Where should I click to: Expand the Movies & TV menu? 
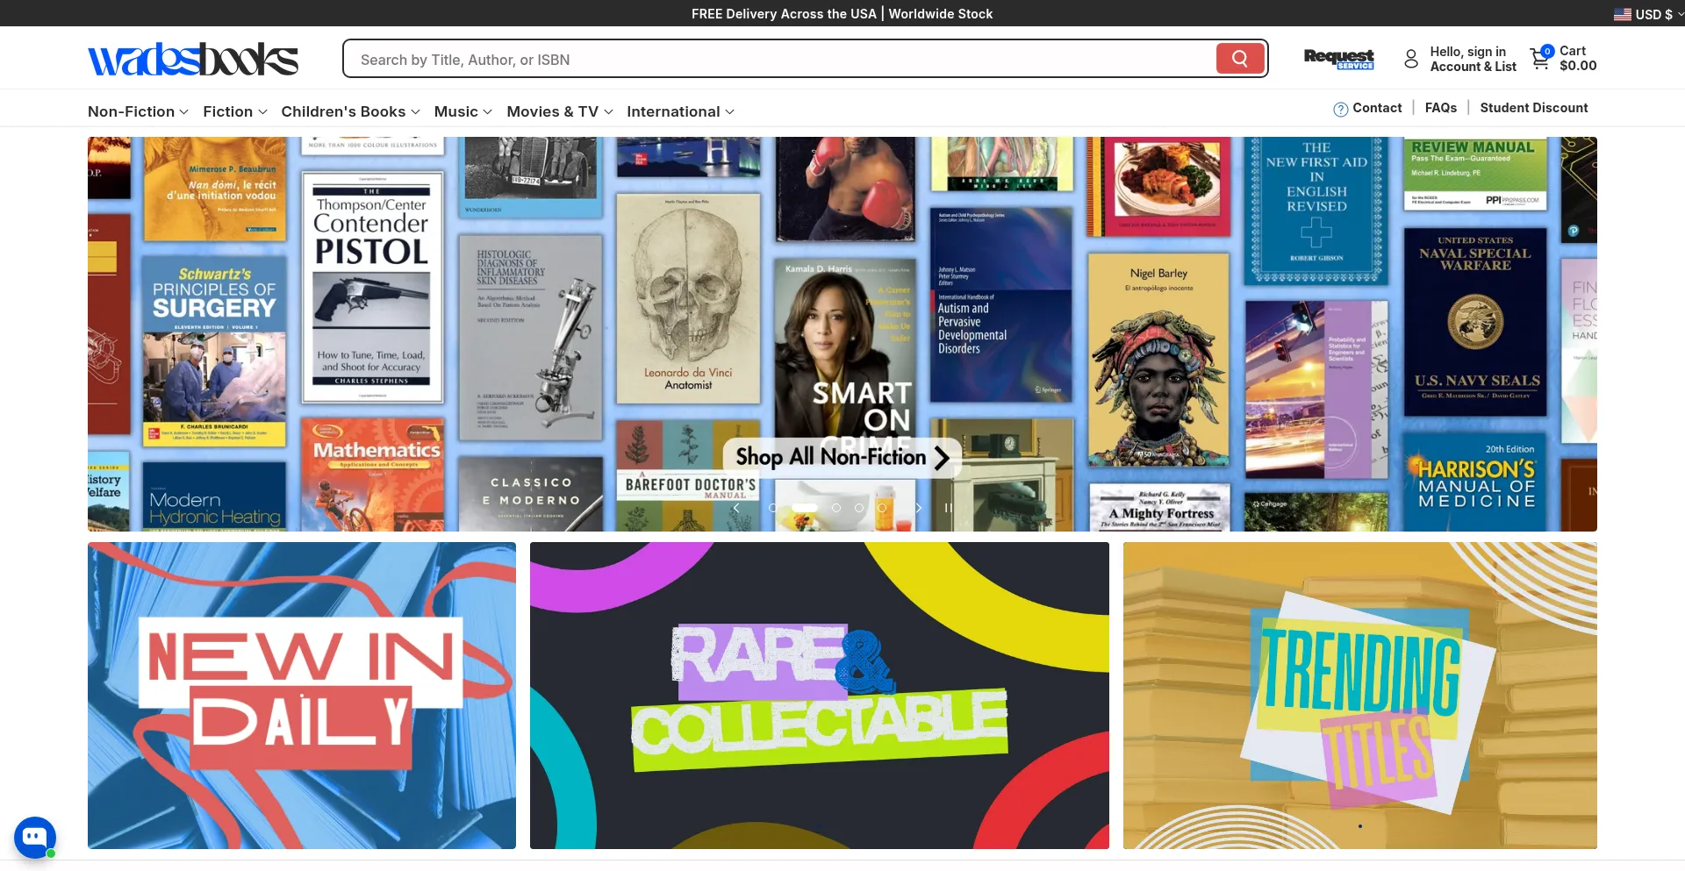pos(560,111)
